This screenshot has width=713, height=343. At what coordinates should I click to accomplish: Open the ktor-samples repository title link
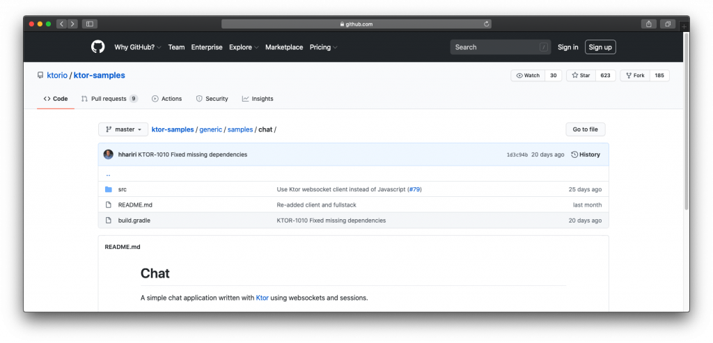[99, 75]
